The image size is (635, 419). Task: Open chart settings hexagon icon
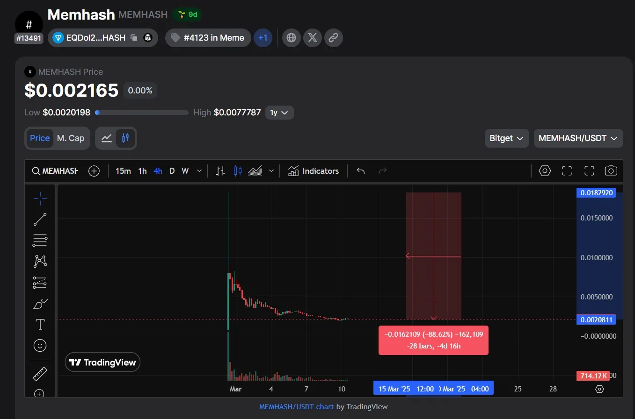pos(545,171)
